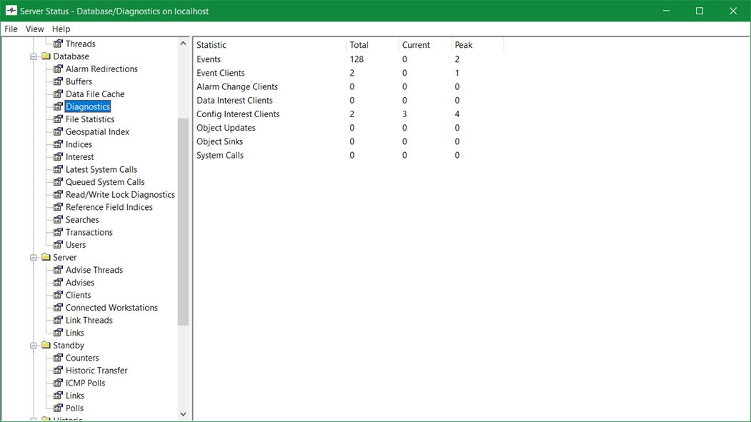Viewport: 751px width, 422px height.
Task: Click the icon next to Transactions
Action: click(59, 232)
